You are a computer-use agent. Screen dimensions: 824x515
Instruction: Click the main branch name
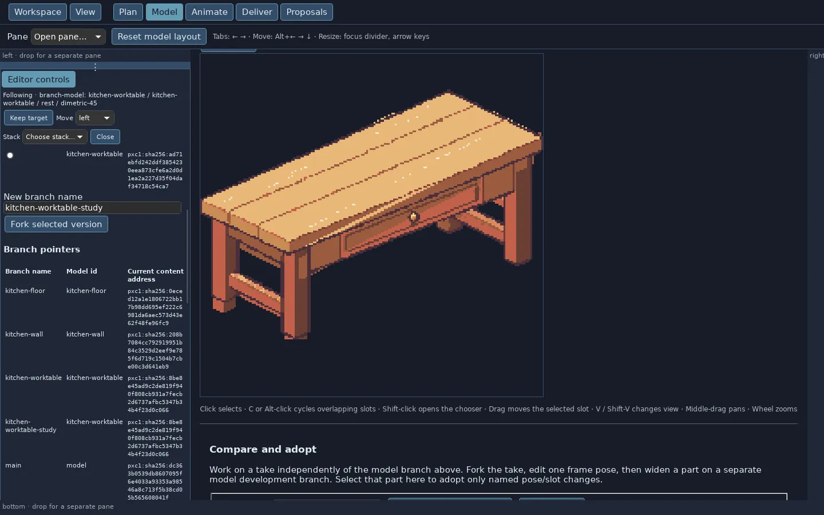tap(13, 465)
